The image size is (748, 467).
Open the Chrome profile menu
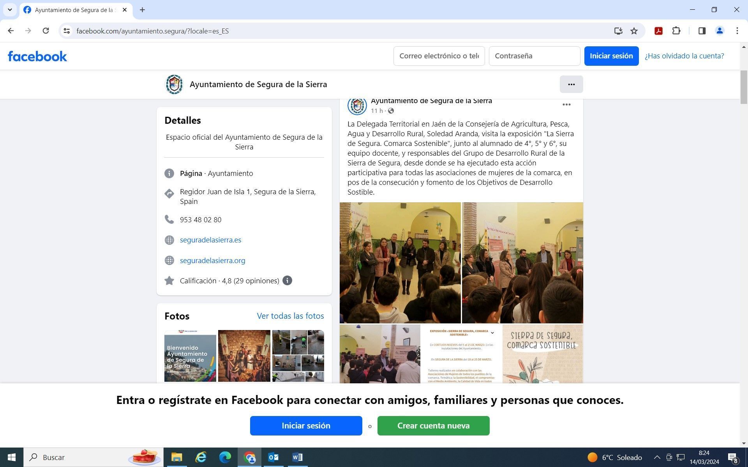click(720, 31)
